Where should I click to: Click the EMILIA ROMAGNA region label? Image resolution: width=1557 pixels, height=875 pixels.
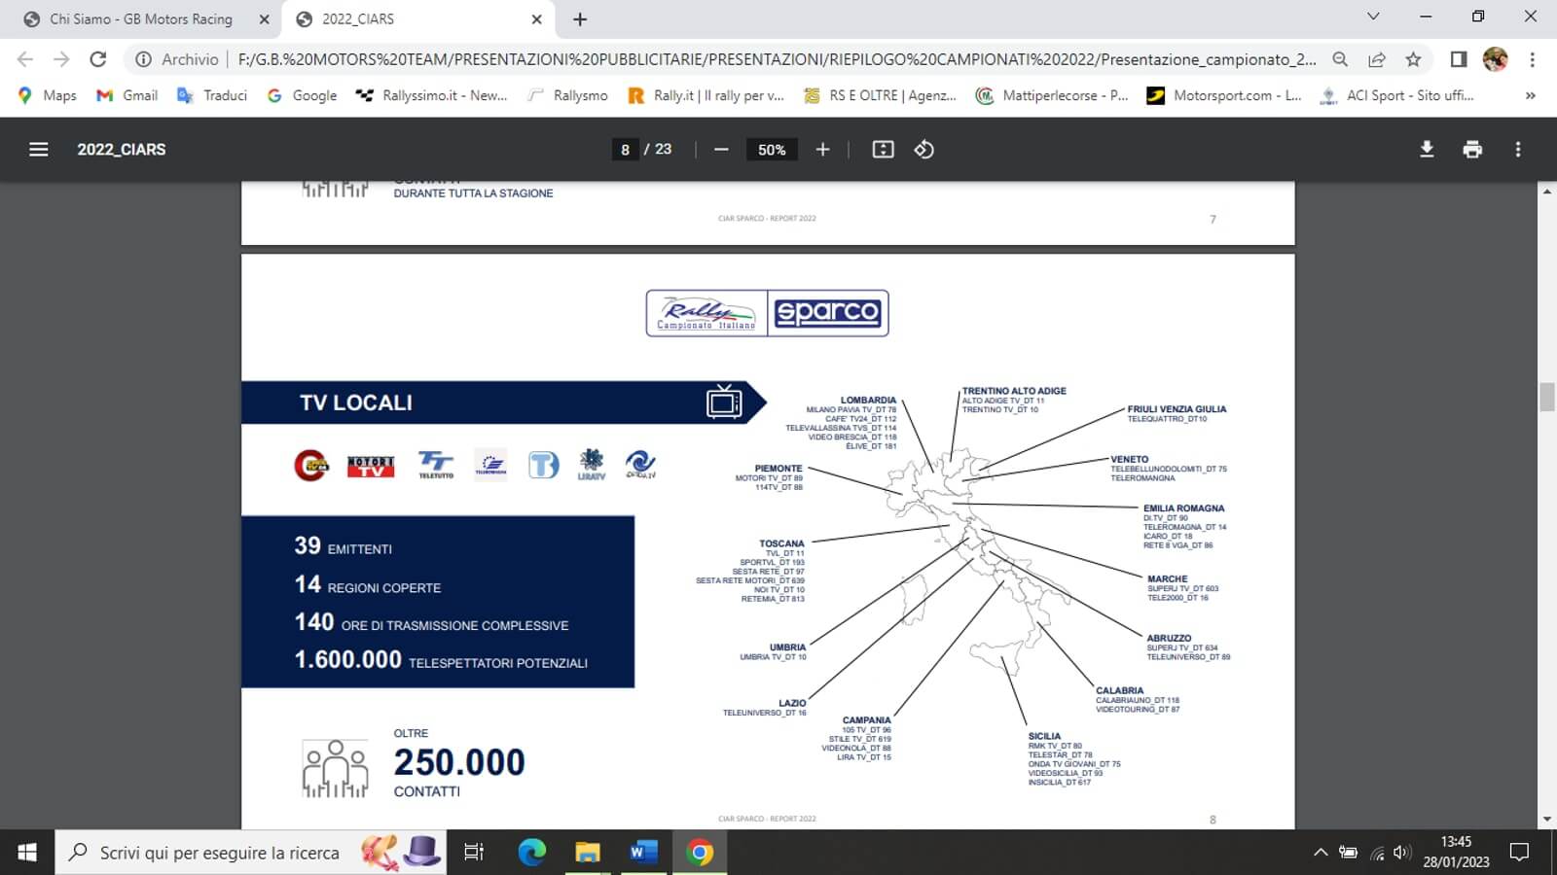1183,507
